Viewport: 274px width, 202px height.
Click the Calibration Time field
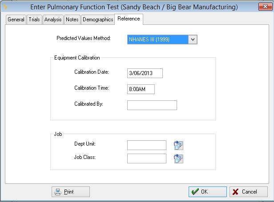click(141, 89)
